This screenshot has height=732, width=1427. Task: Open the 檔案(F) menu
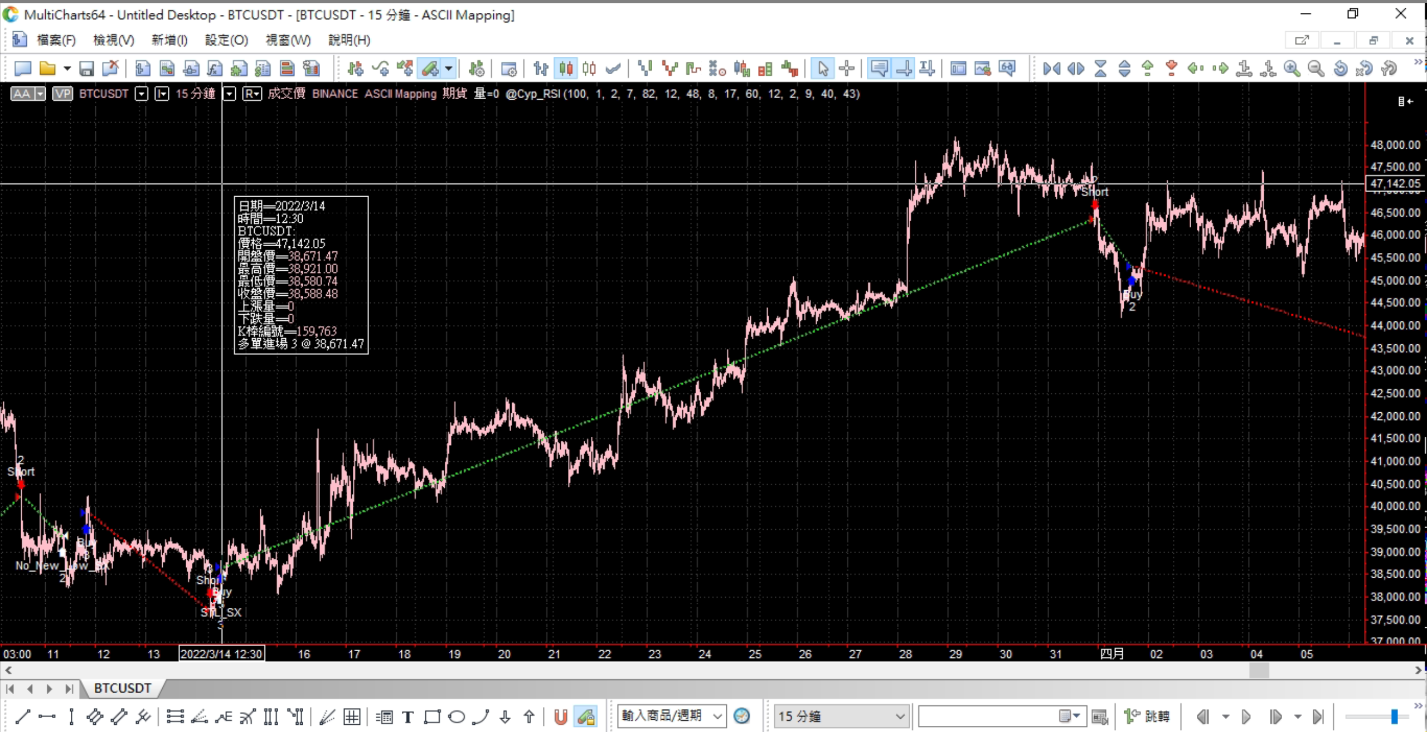56,40
